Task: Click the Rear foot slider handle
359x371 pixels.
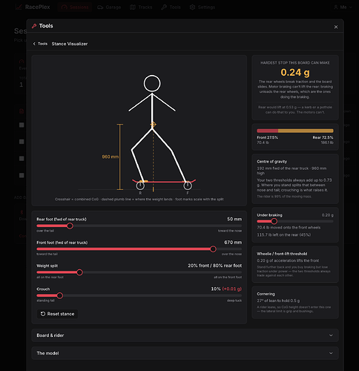Action: coord(70,226)
